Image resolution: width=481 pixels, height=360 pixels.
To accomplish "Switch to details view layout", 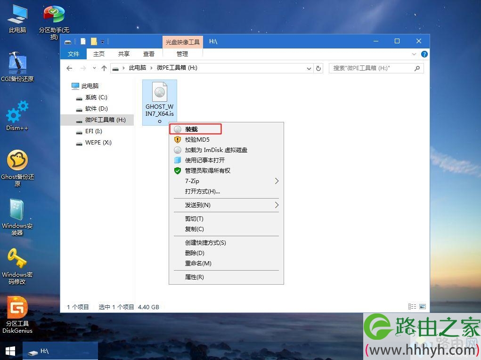I will pos(412,307).
